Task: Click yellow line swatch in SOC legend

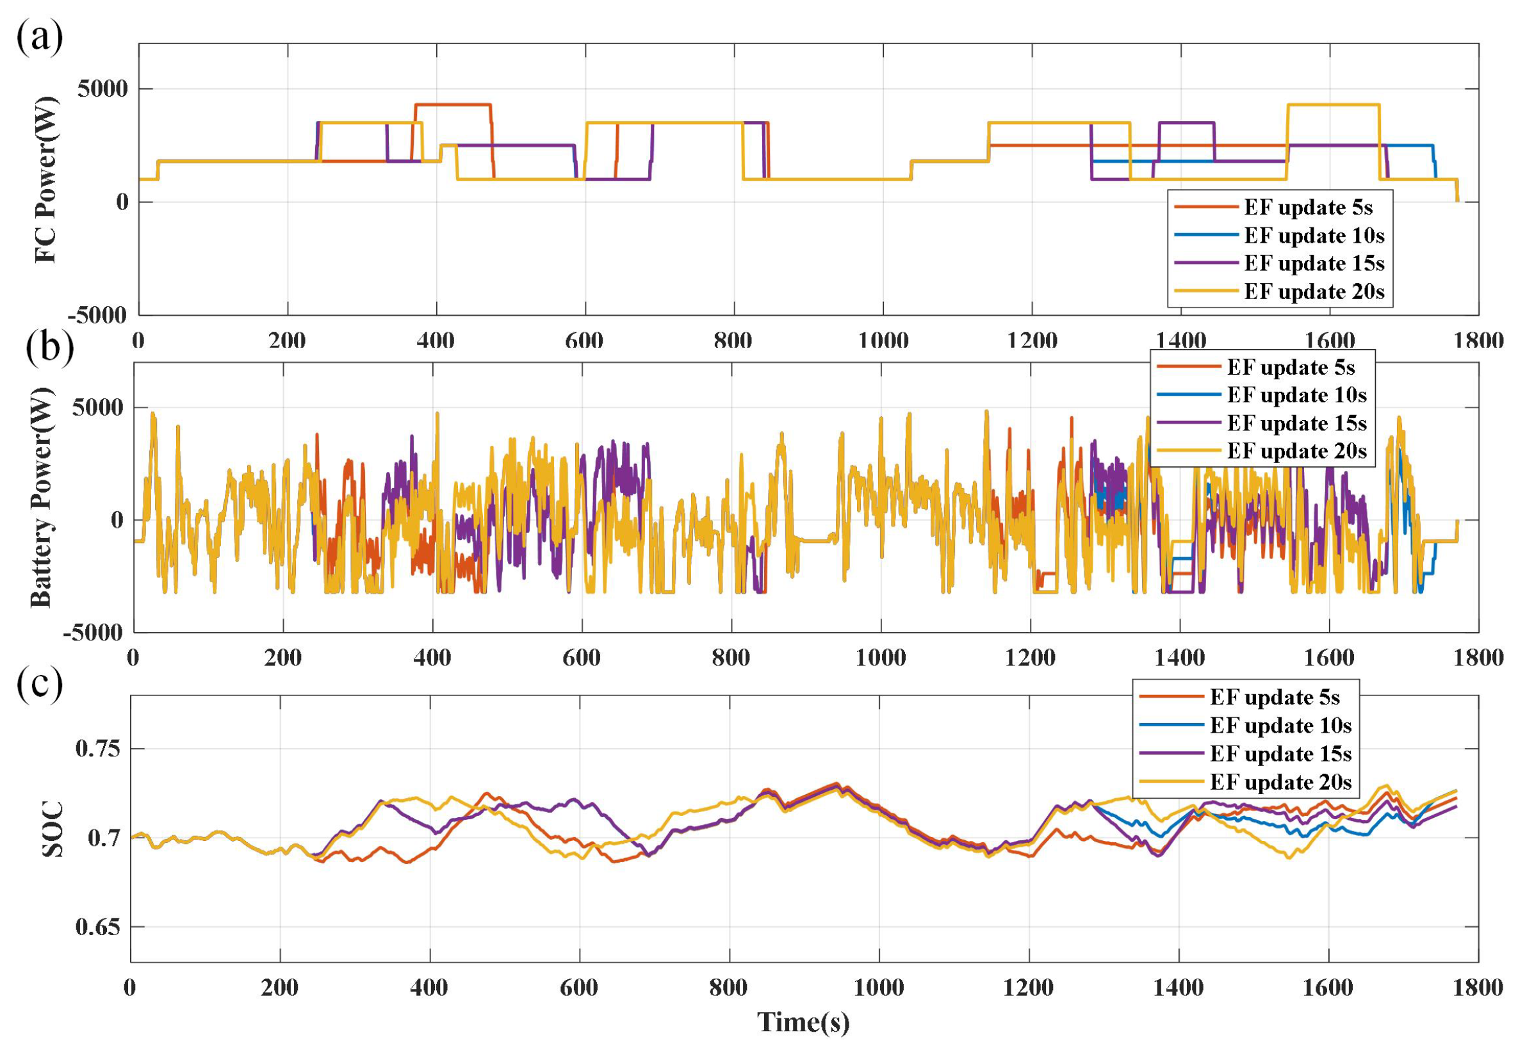Action: pos(1171,781)
